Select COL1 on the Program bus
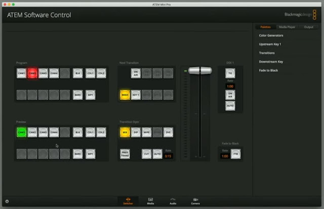The width and height of the screenshot is (324, 209). (91, 73)
